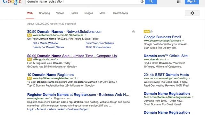Viewport: 205px width, 115px height.
Task: Click the Ad badge under NetworkSolutions title
Action: [29, 35]
